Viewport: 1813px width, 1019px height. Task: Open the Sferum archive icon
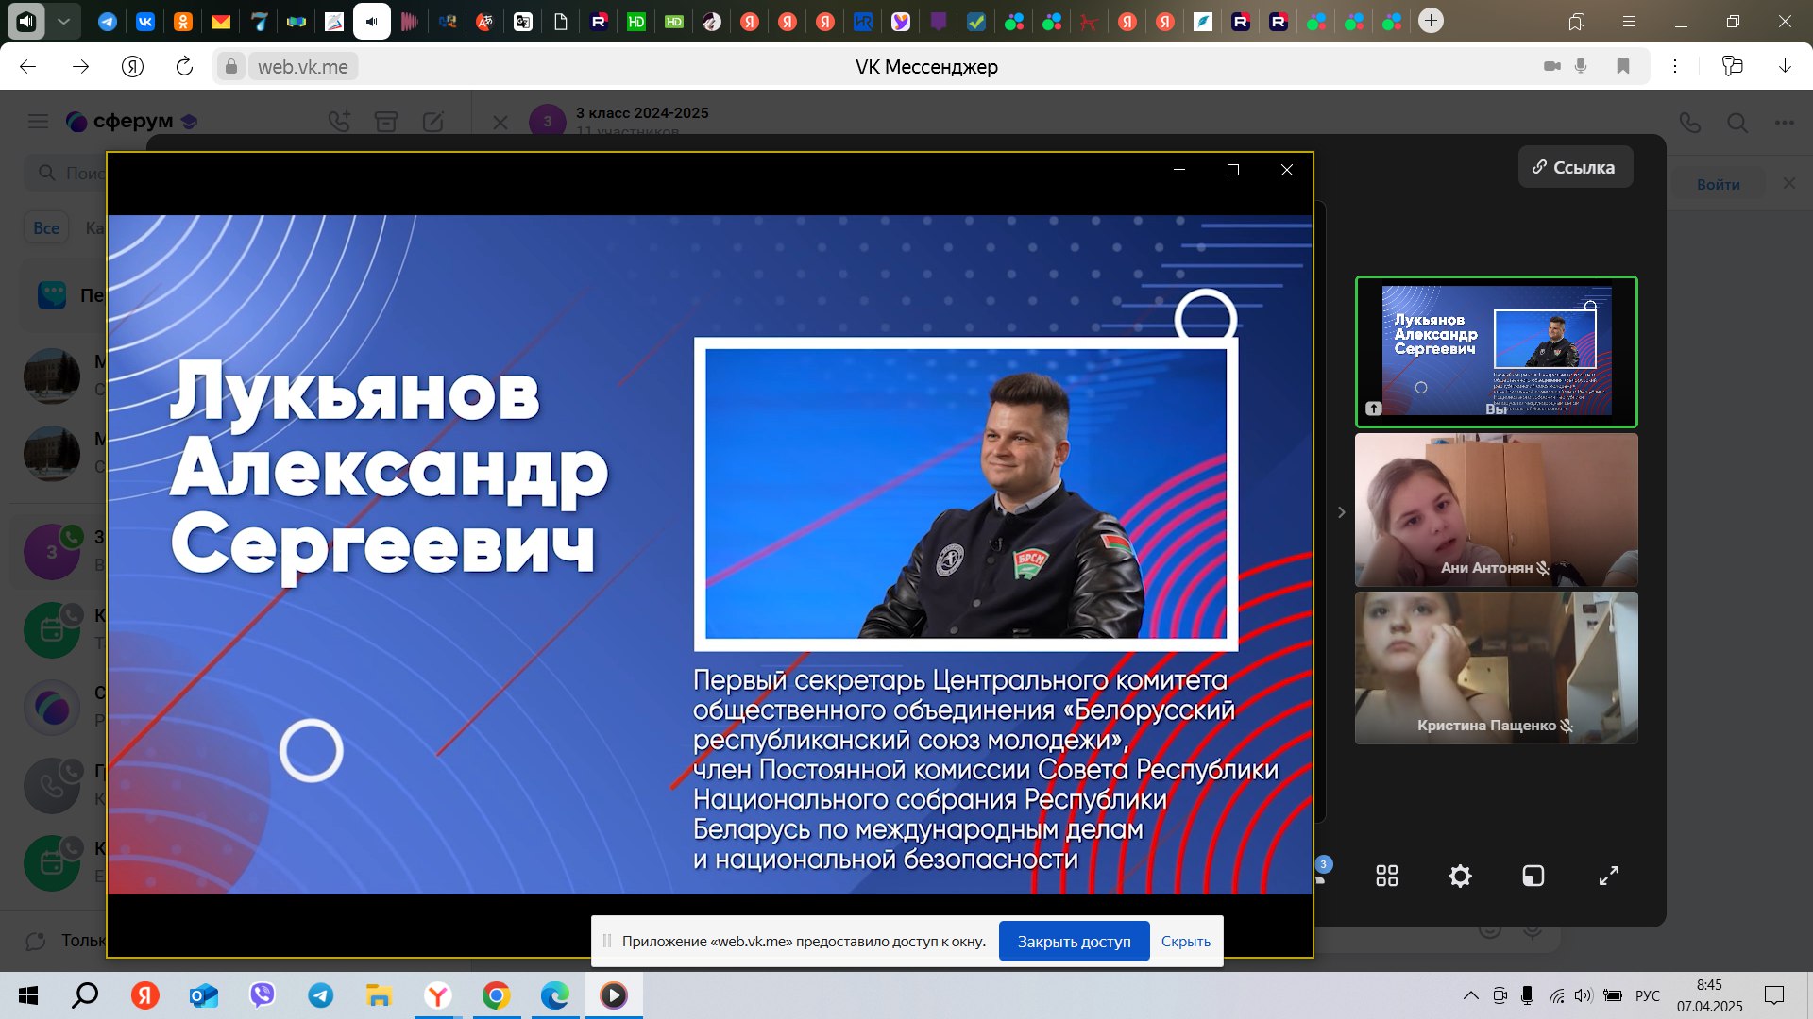tap(385, 121)
